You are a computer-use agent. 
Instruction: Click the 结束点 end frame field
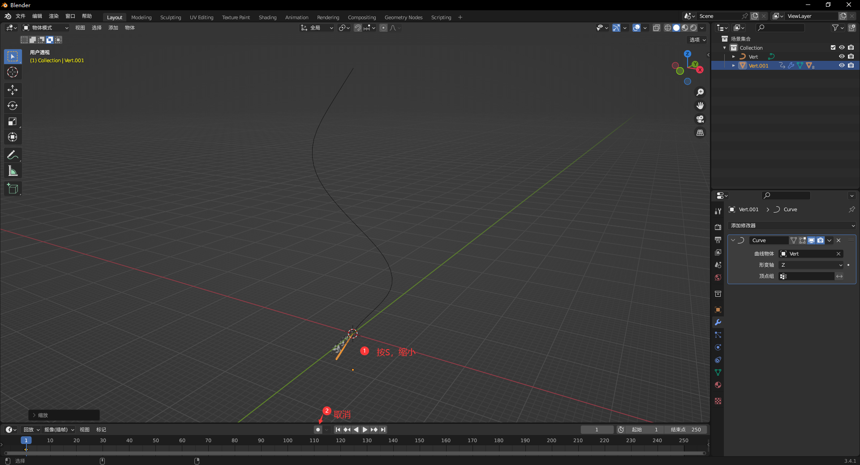click(685, 430)
